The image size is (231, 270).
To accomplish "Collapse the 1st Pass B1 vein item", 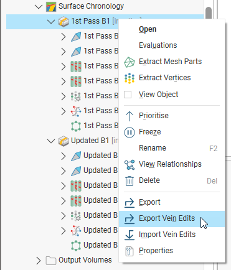I will pos(51,22).
